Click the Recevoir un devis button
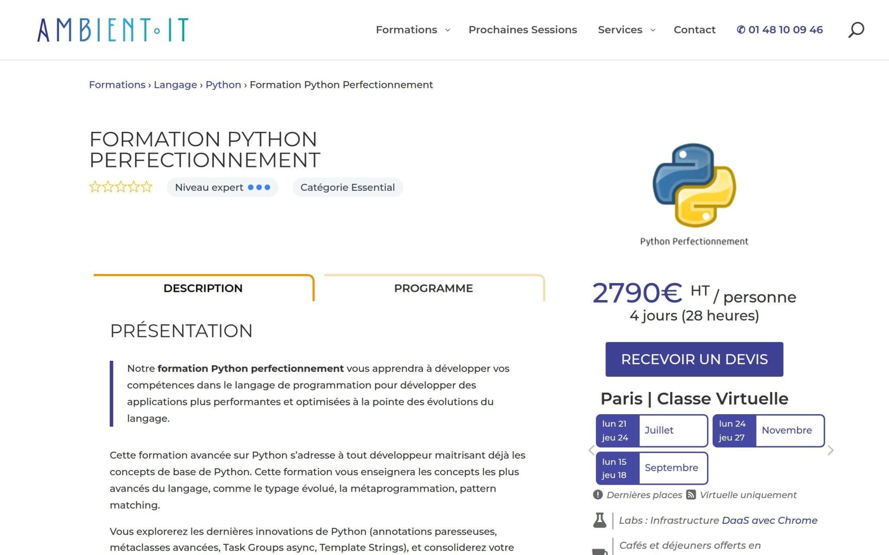Screen dimensions: 889x555 pos(694,359)
